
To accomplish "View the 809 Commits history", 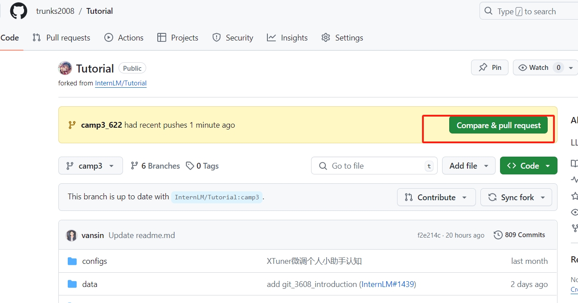I will (x=520, y=235).
